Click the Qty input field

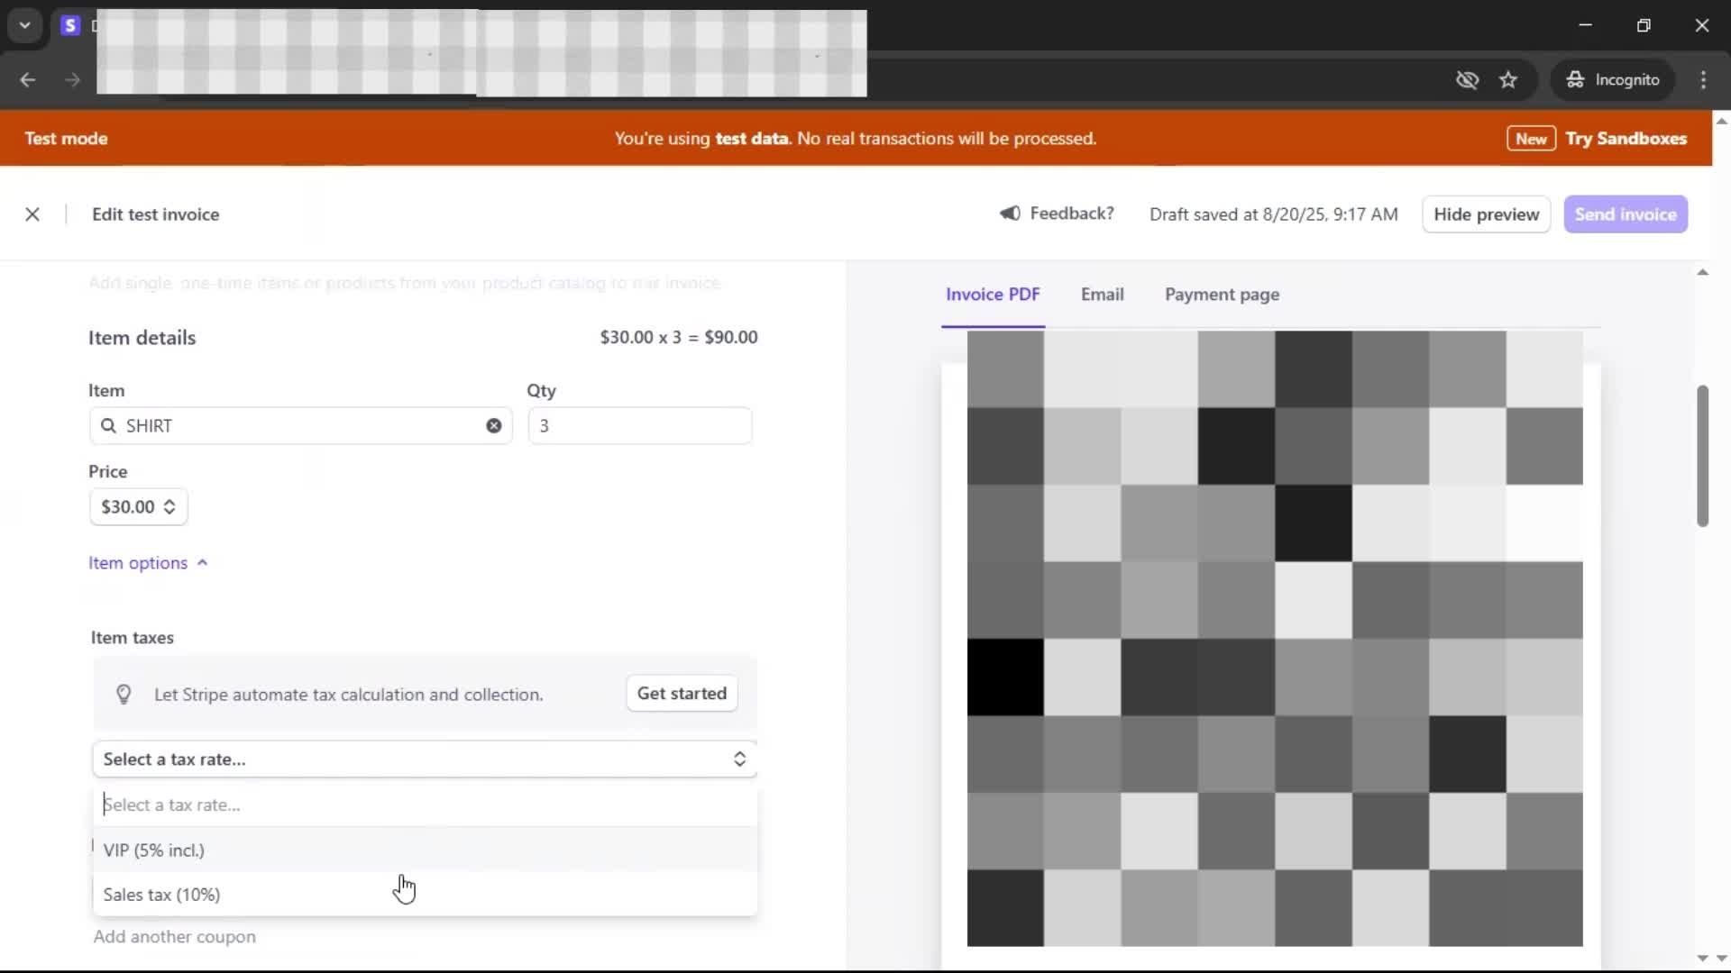click(639, 426)
